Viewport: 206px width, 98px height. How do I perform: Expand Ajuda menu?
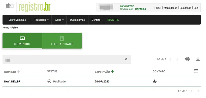click(59, 20)
